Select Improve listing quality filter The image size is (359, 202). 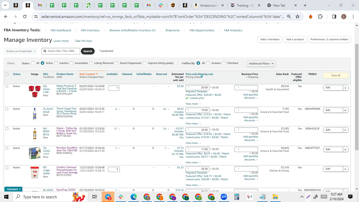click(x=145, y=63)
